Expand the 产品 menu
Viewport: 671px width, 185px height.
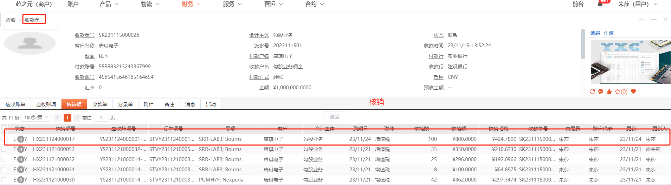[x=109, y=4]
